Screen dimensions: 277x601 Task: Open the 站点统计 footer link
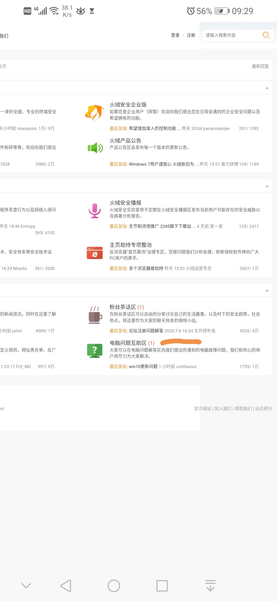(263, 409)
